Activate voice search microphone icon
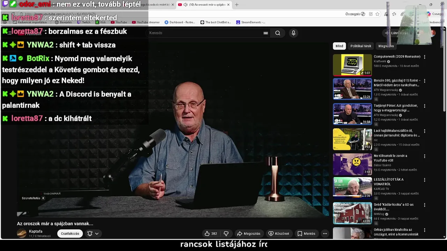This screenshot has height=251, width=447. coord(293,33)
